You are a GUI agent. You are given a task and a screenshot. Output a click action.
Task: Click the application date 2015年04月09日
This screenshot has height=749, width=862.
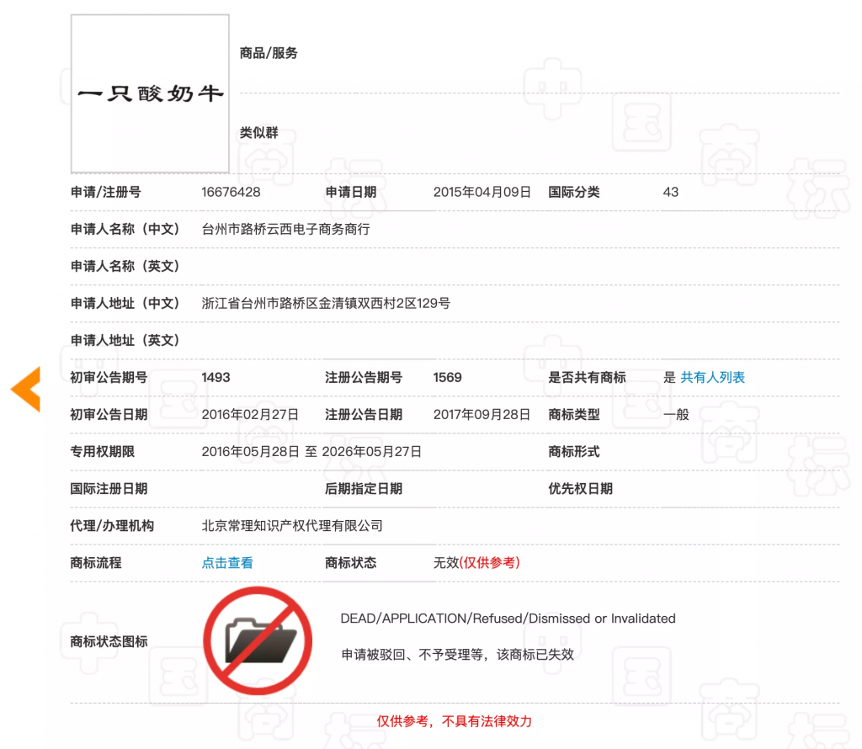point(482,193)
